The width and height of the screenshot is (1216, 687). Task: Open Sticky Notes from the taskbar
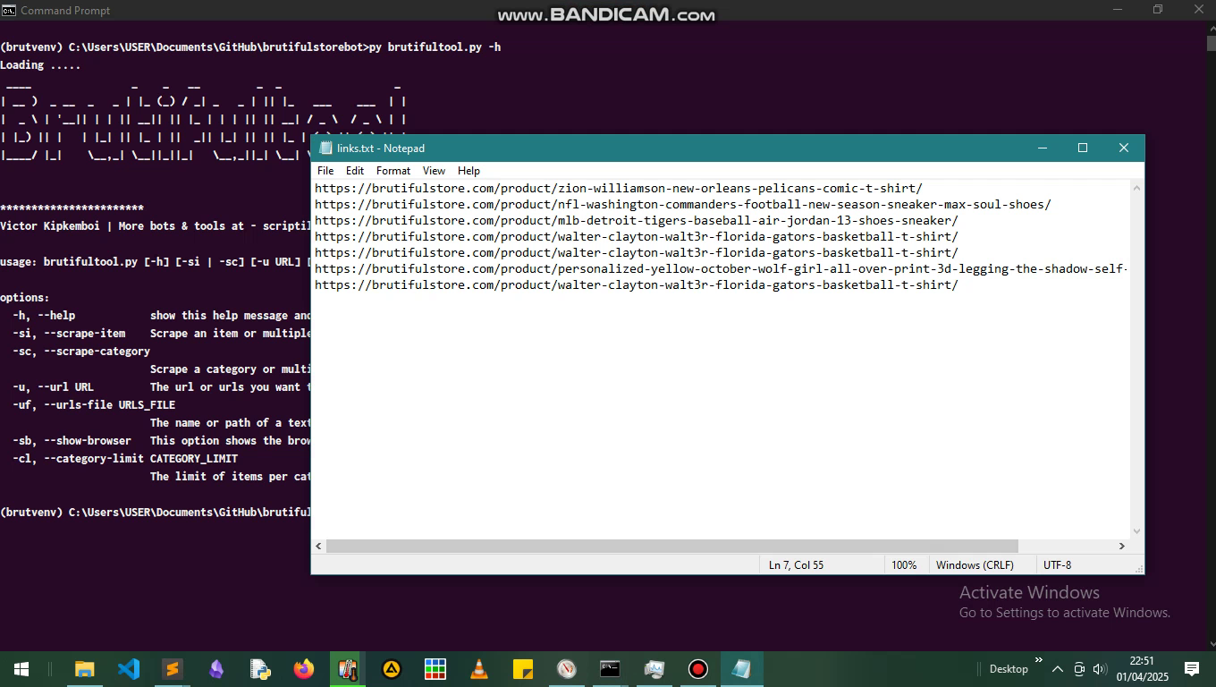[523, 668]
